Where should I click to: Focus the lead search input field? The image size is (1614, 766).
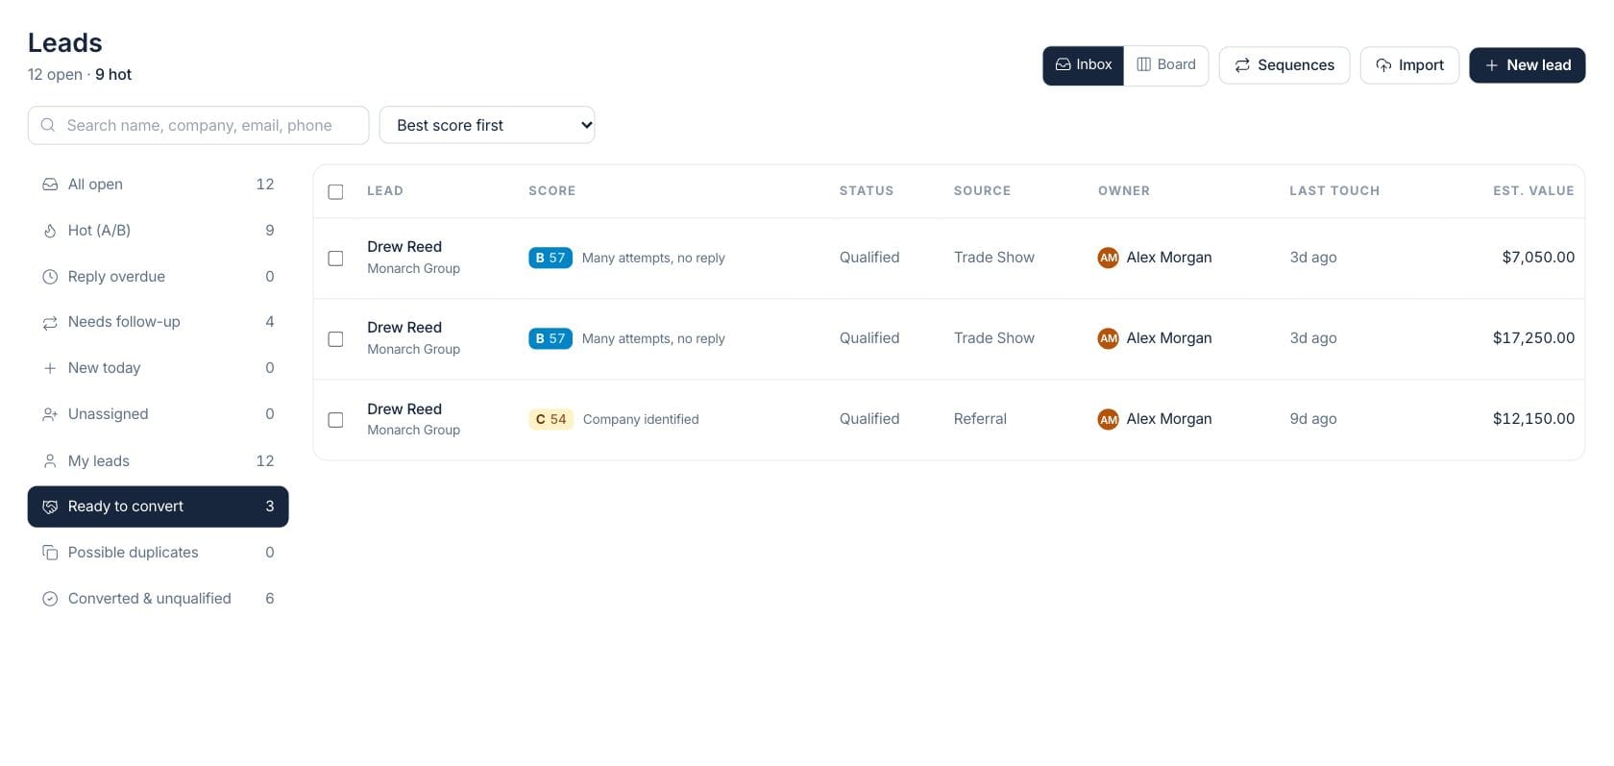[198, 125]
